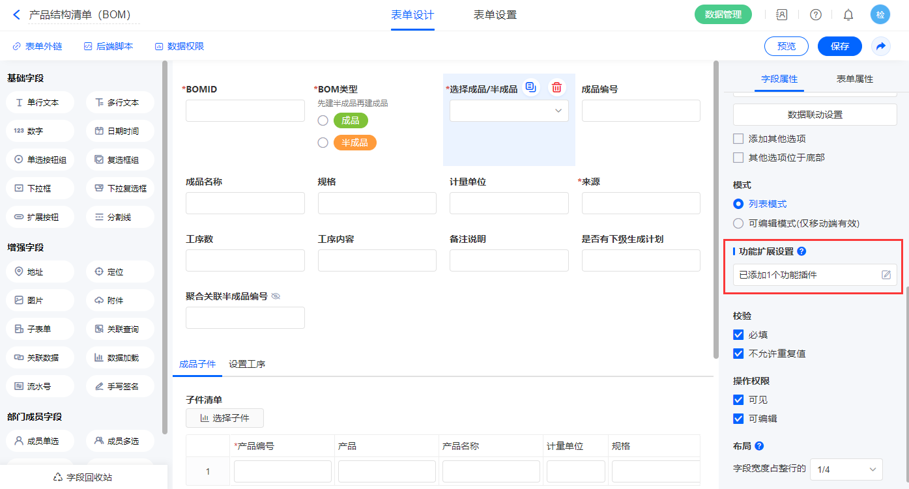Viewport: 909px width, 489px height.
Task: Click the BOMID input field
Action: point(245,111)
